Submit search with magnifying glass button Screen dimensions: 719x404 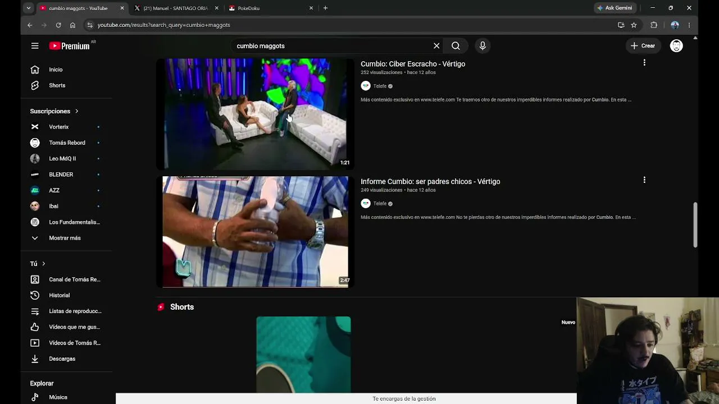pyautogui.click(x=456, y=46)
